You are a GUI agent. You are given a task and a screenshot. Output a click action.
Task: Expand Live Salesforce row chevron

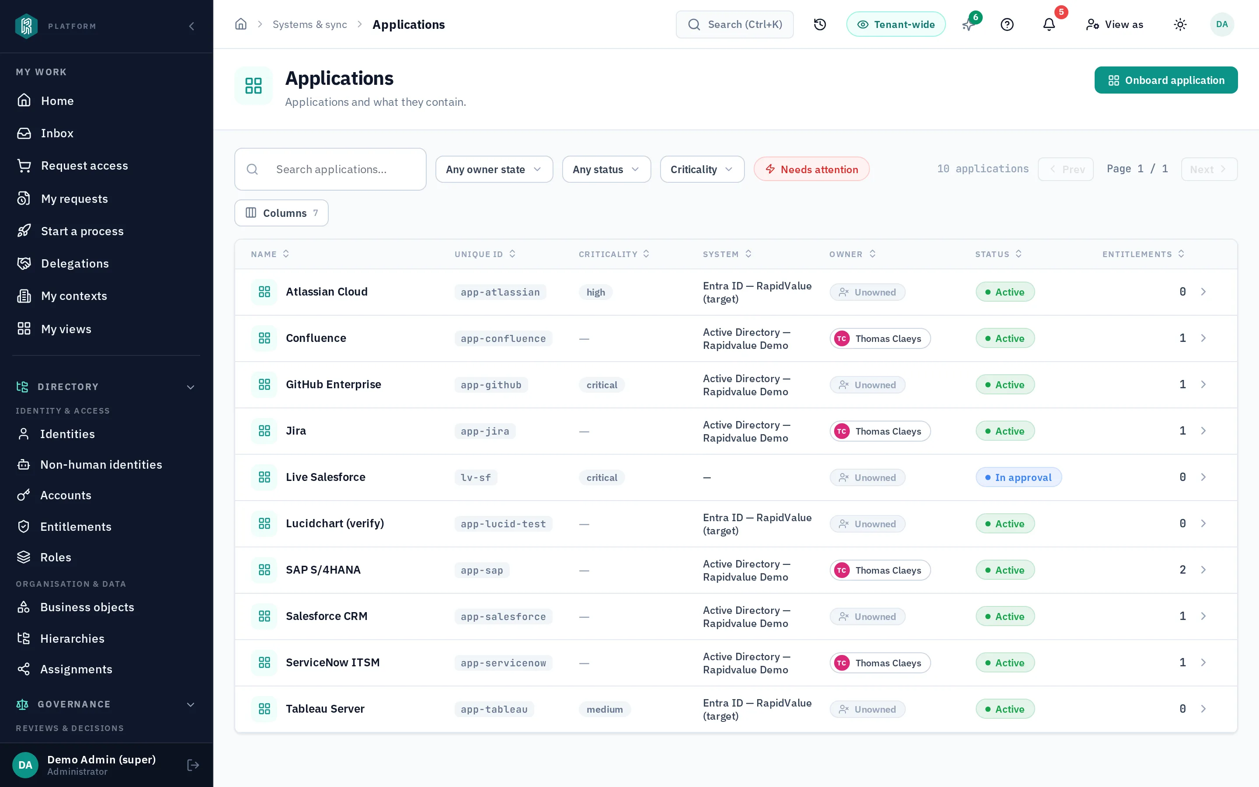click(1203, 477)
